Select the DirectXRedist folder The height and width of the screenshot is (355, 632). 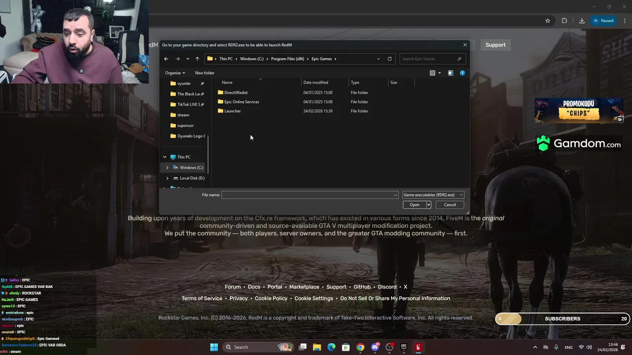pos(236,93)
